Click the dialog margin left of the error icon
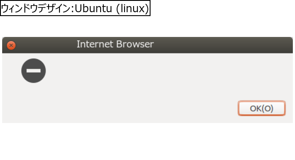The image size is (295, 160). click(x=11, y=71)
